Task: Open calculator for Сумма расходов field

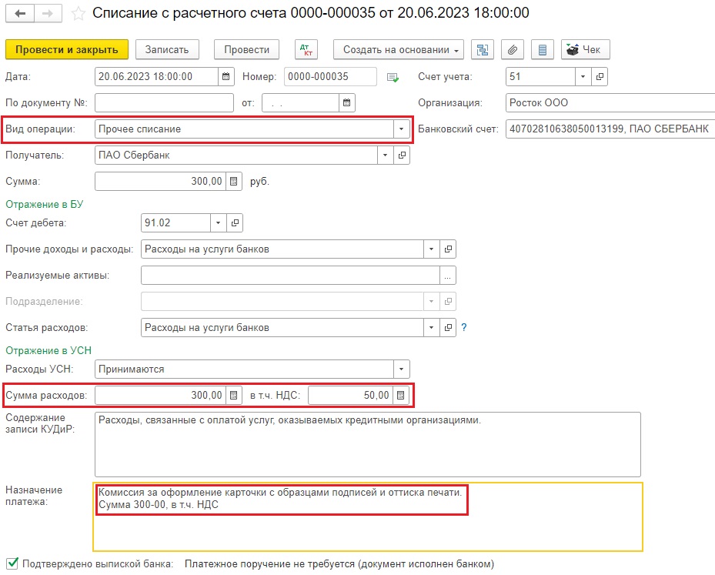Action: 234,395
